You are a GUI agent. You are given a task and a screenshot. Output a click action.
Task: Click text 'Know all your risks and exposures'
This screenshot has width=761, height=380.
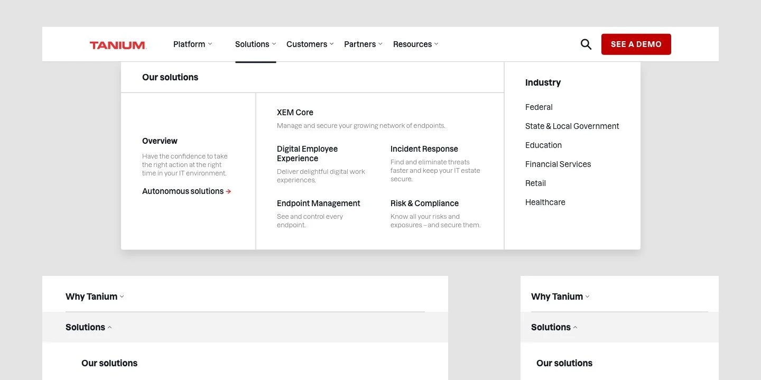click(x=425, y=221)
